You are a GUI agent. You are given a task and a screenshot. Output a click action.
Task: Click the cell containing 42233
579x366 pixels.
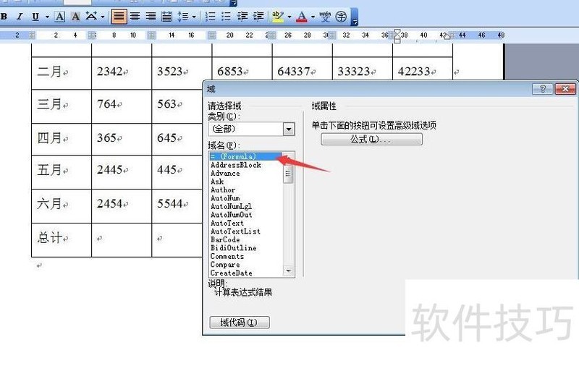point(423,69)
